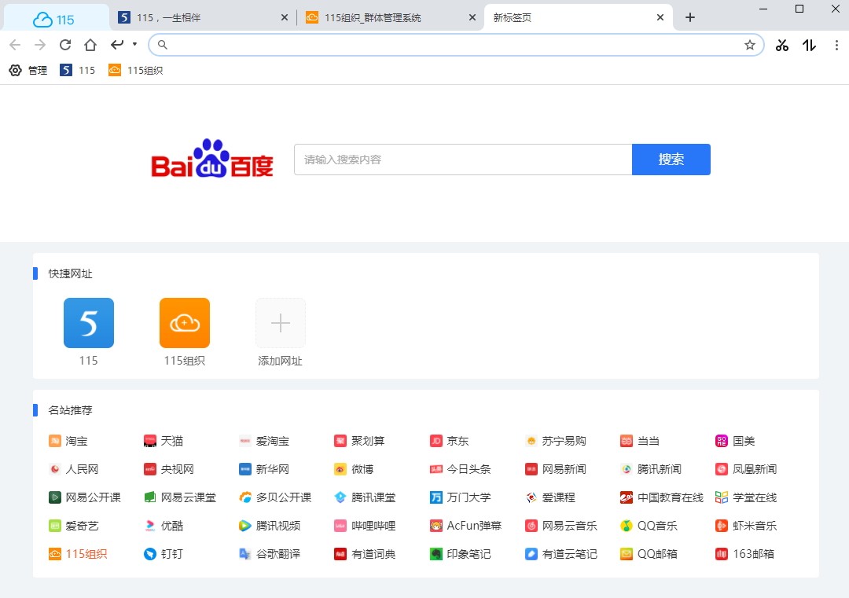Open the 网易新闻 link
The width and height of the screenshot is (849, 598).
556,469
